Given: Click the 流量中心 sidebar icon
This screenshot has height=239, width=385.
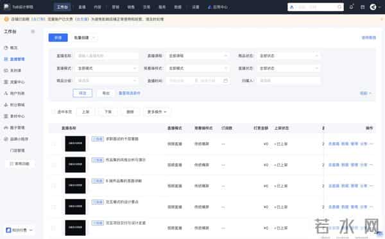Looking at the screenshot, I should [6, 82].
